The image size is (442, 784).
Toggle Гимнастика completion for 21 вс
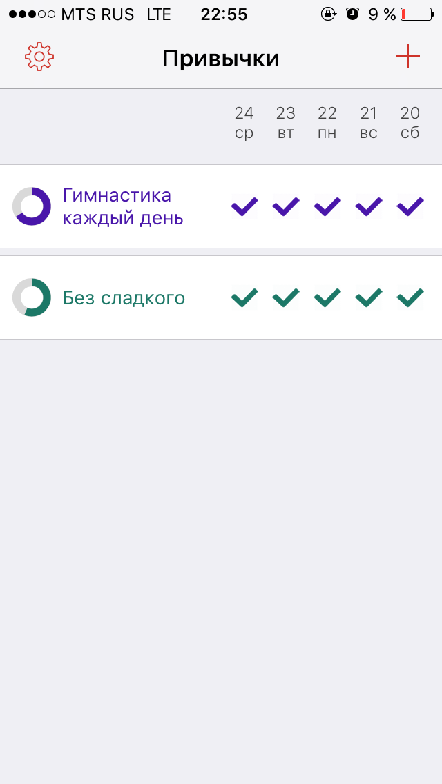coord(368,205)
